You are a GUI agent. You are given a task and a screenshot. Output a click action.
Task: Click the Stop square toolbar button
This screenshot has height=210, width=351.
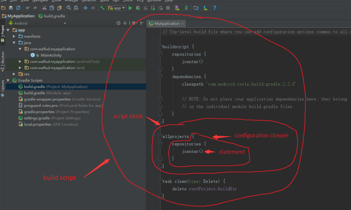pyautogui.click(x=168, y=8)
